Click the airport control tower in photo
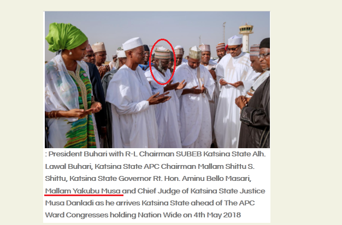The height and width of the screenshot is (225, 342). coord(246,38)
